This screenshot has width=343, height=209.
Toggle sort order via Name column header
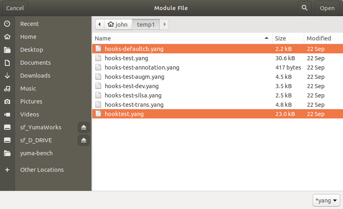pyautogui.click(x=182, y=38)
